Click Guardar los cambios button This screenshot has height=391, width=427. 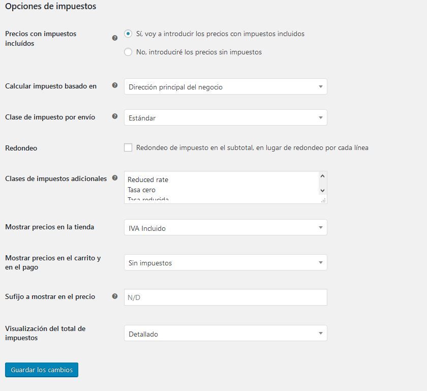coord(42,370)
